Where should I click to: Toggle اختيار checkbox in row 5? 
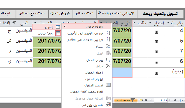point(156,42)
